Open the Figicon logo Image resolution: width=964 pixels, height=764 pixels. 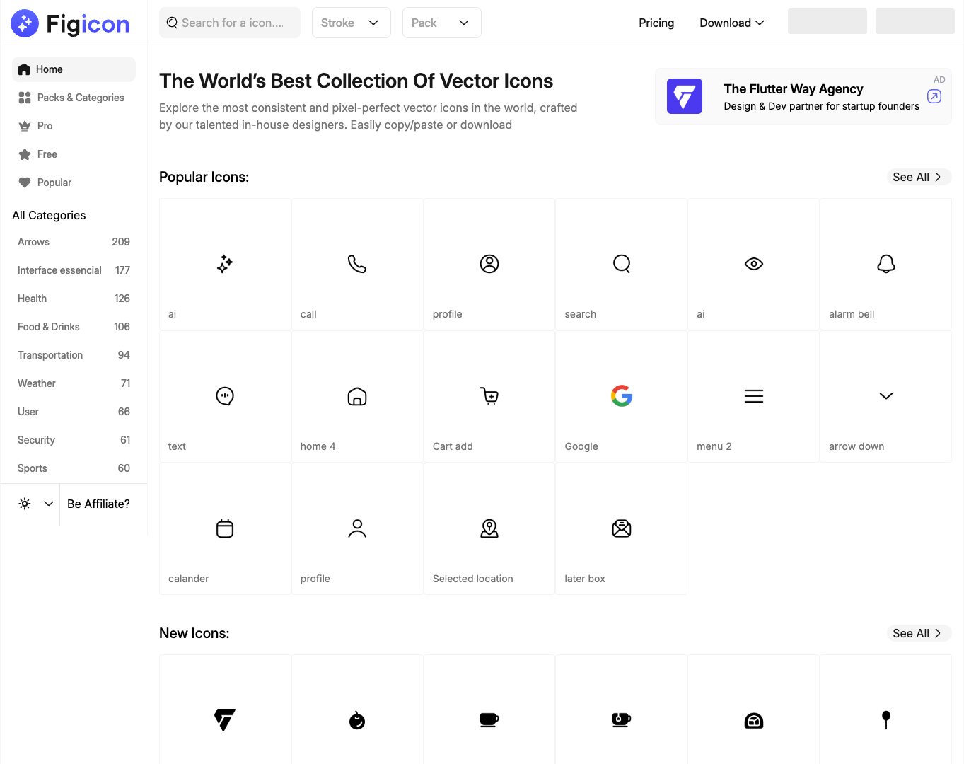69,23
